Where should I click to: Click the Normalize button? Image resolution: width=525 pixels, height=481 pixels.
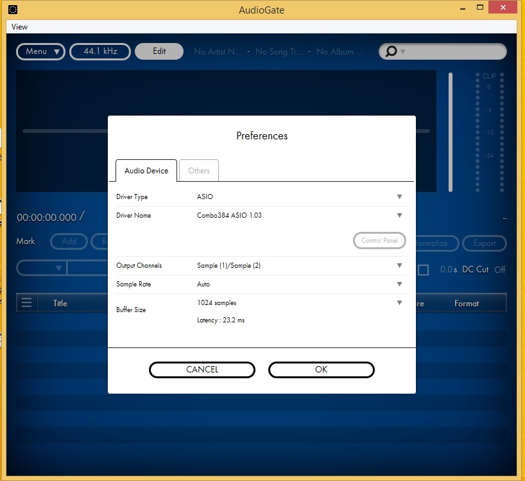tap(436, 243)
